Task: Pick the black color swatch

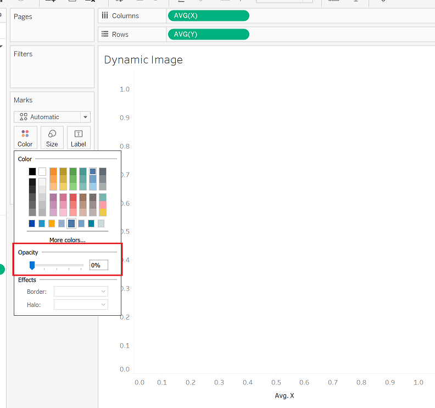Action: tap(32, 171)
